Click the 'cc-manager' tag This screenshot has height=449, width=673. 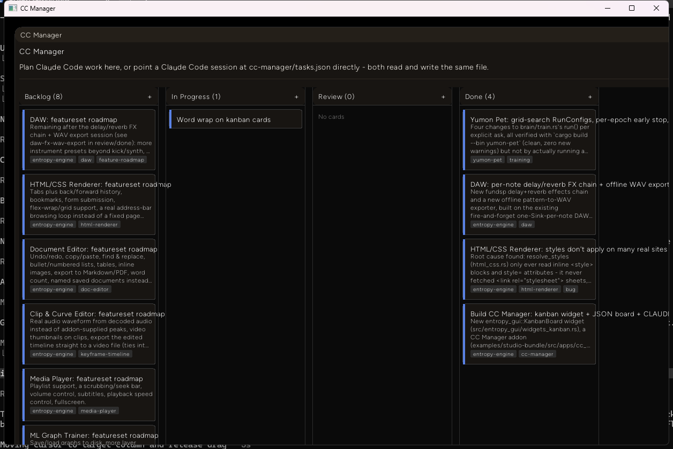[537, 354]
